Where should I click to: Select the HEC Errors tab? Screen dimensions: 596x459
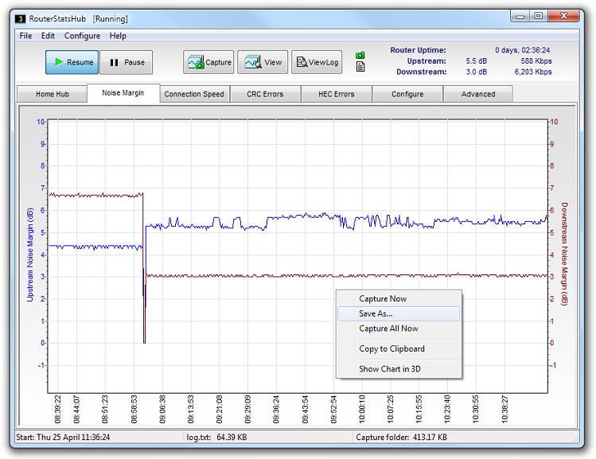(336, 94)
